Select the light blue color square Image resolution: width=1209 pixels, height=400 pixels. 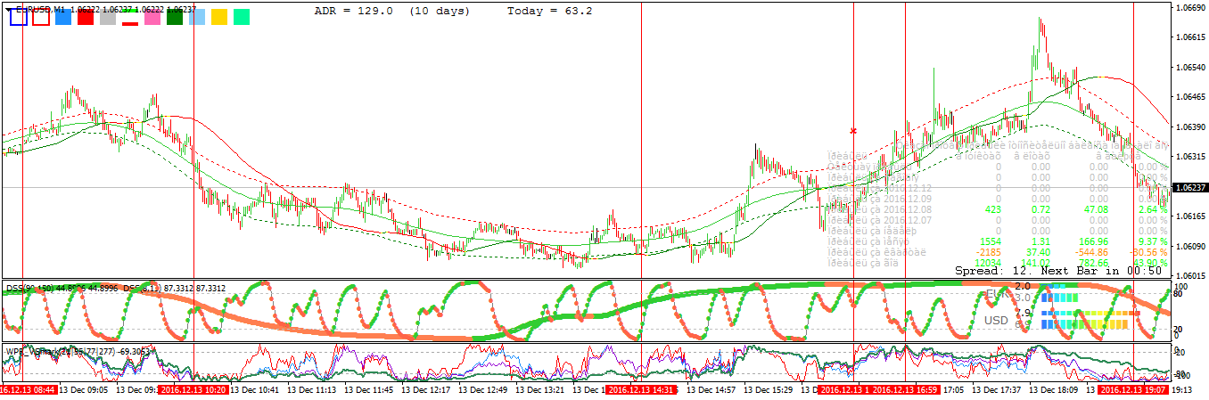tap(197, 17)
